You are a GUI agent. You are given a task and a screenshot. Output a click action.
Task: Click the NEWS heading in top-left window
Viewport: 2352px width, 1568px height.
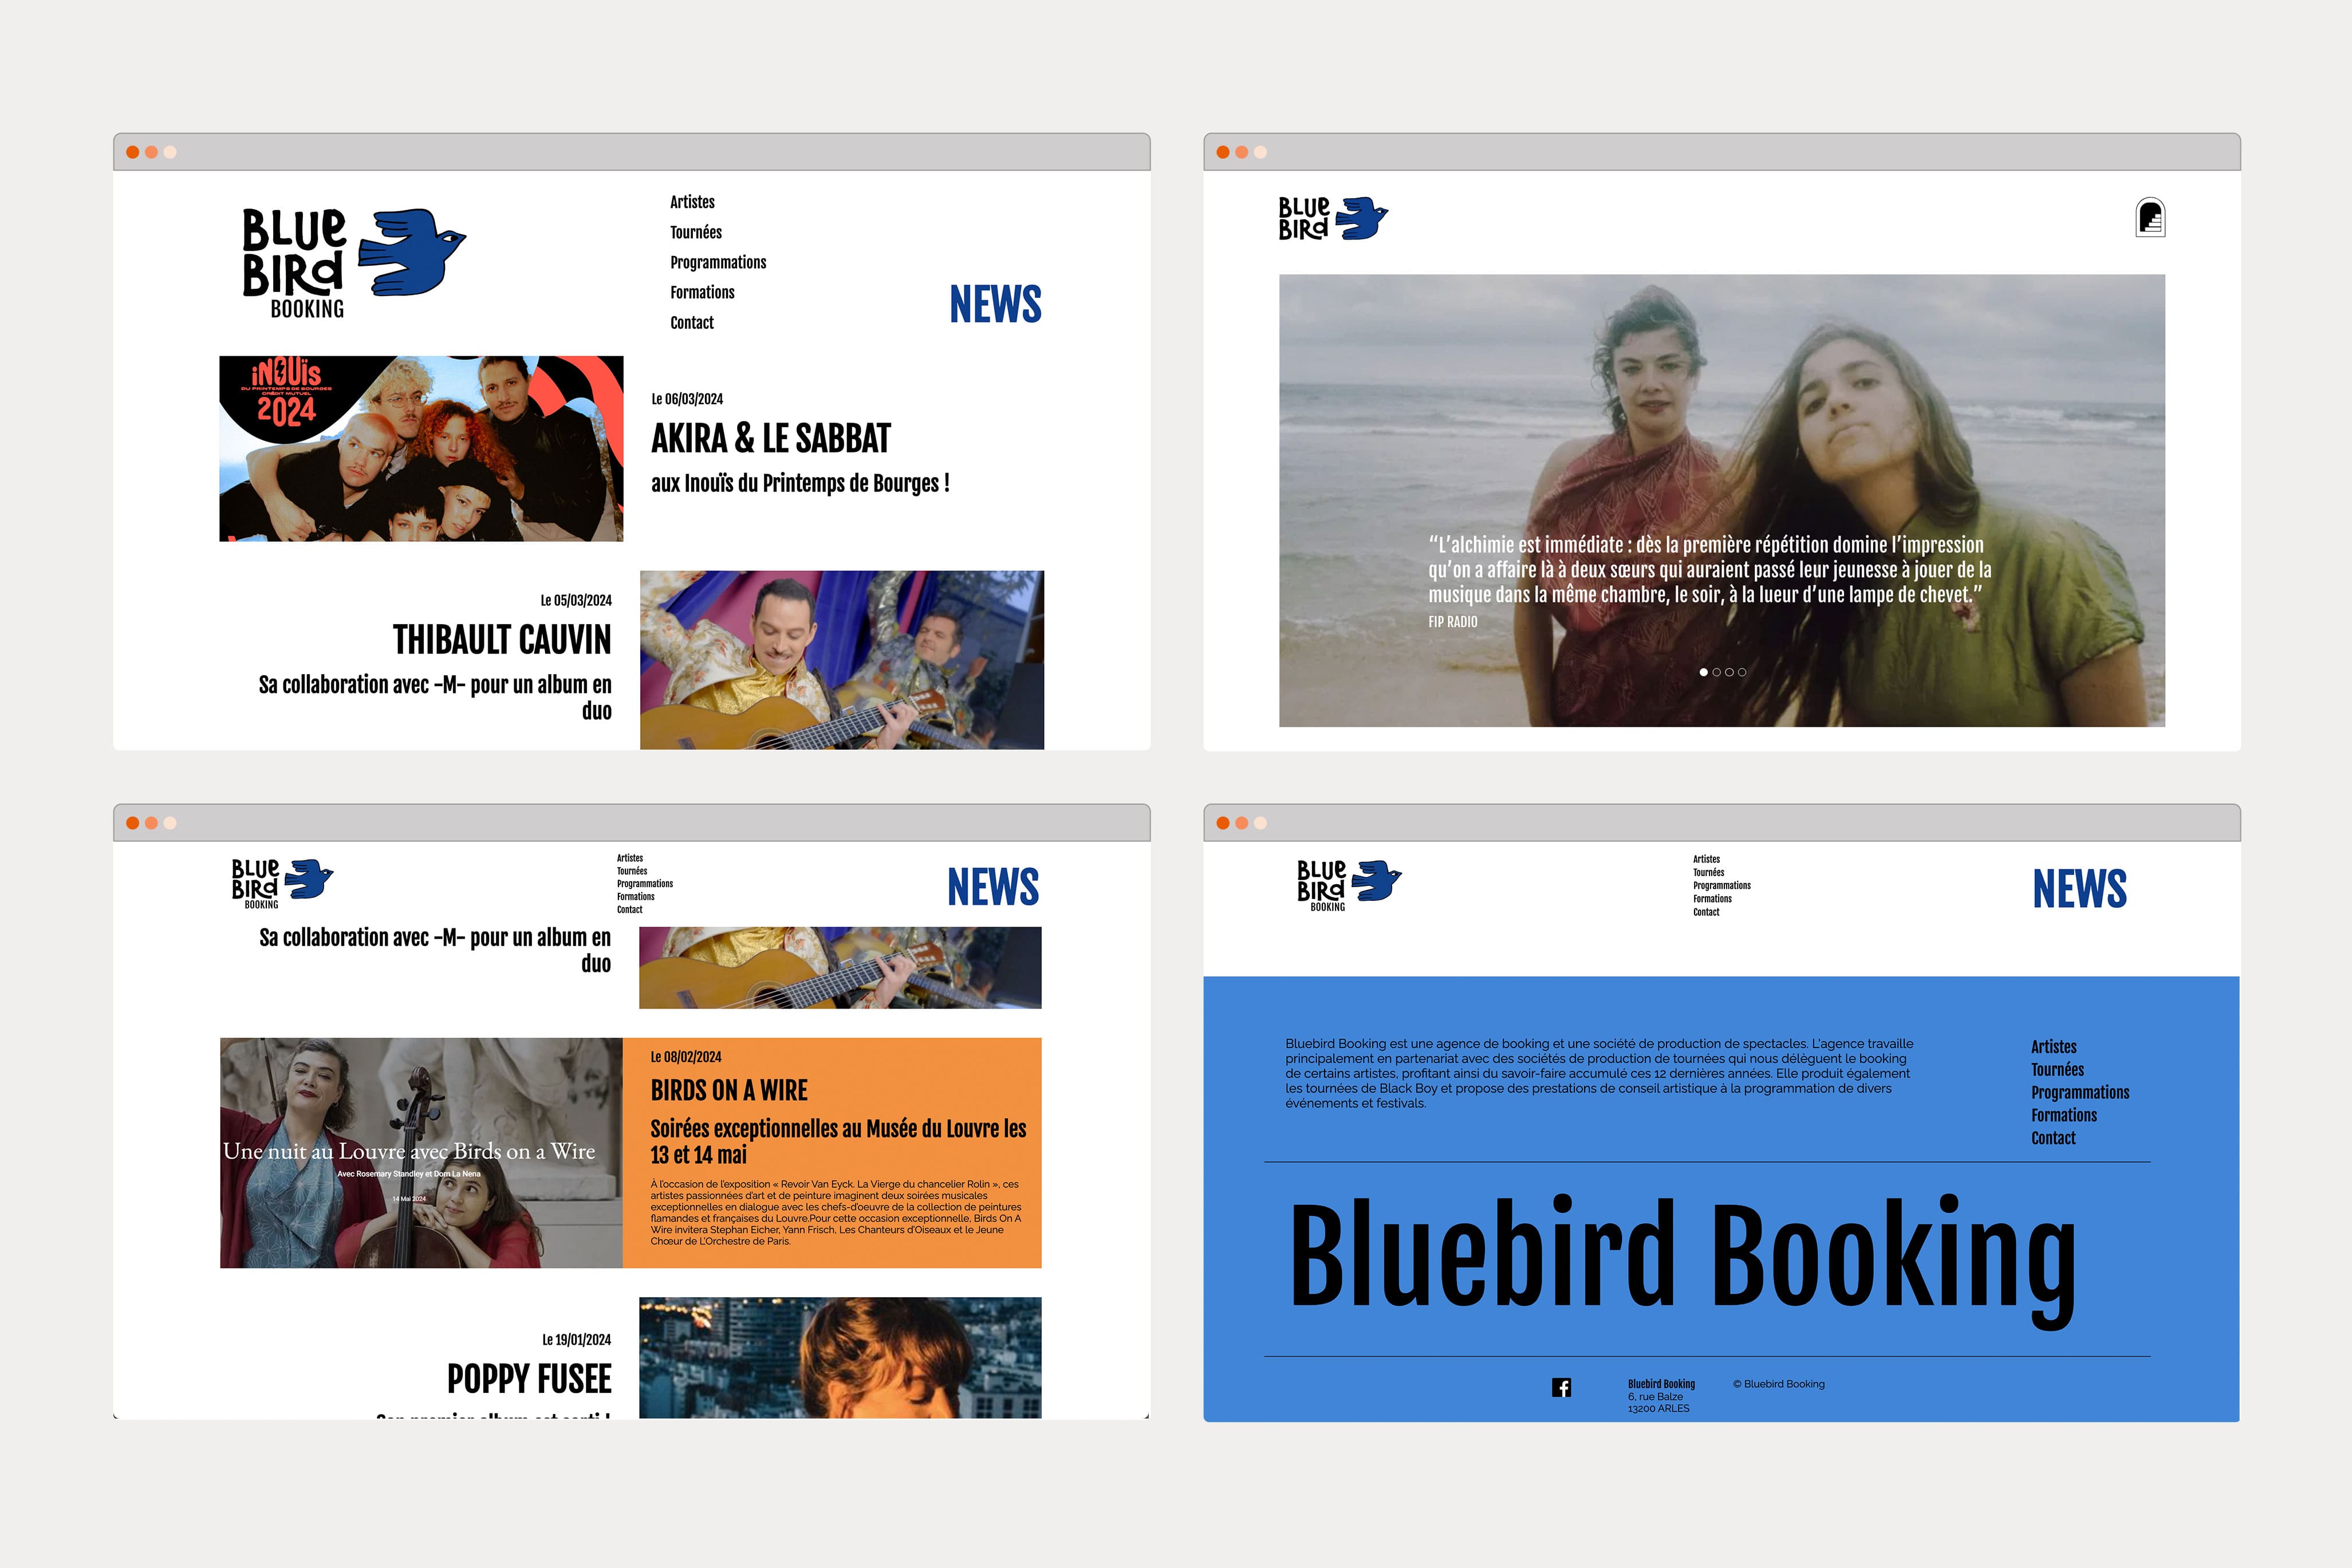coord(995,304)
